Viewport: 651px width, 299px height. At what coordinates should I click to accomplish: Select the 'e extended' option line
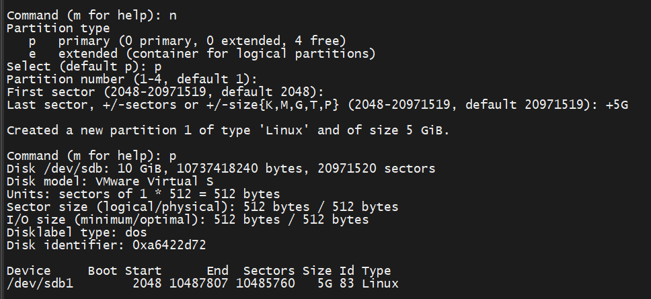tap(202, 54)
